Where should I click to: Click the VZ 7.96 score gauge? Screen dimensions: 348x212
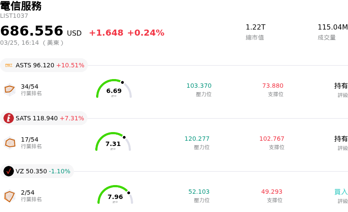coord(115,195)
